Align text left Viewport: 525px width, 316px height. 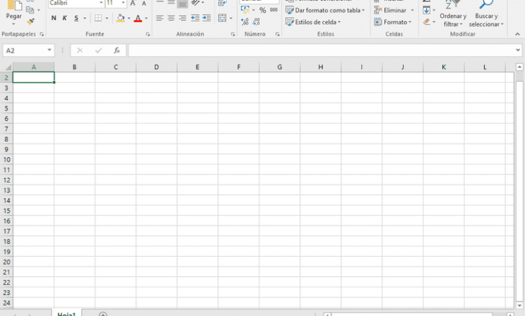pyautogui.click(x=160, y=18)
